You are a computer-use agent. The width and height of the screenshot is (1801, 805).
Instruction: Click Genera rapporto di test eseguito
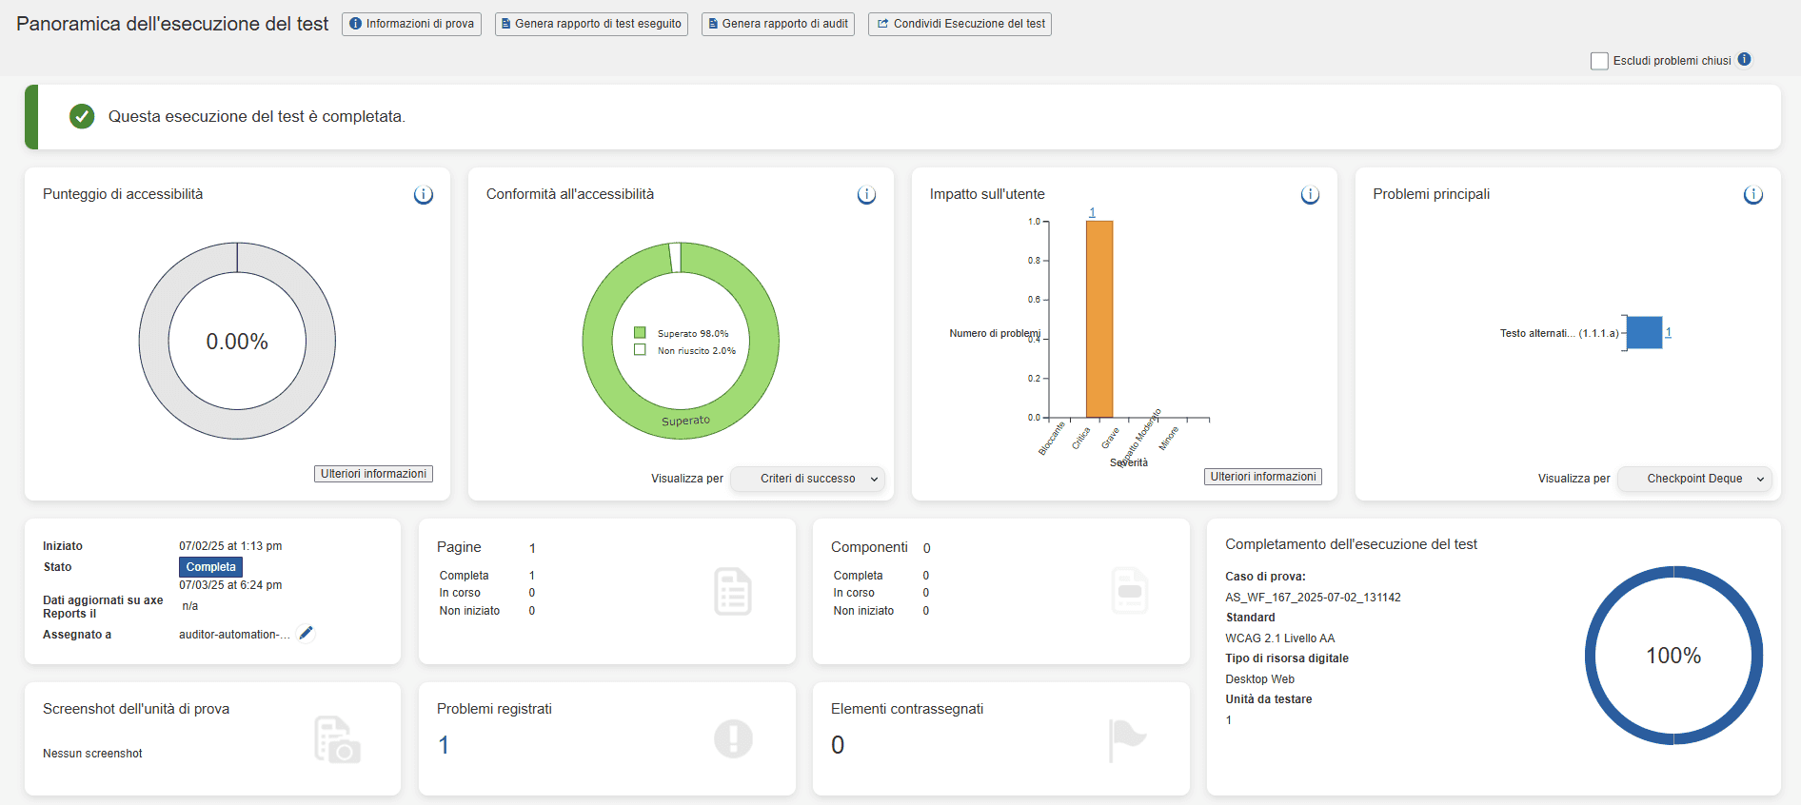591,24
